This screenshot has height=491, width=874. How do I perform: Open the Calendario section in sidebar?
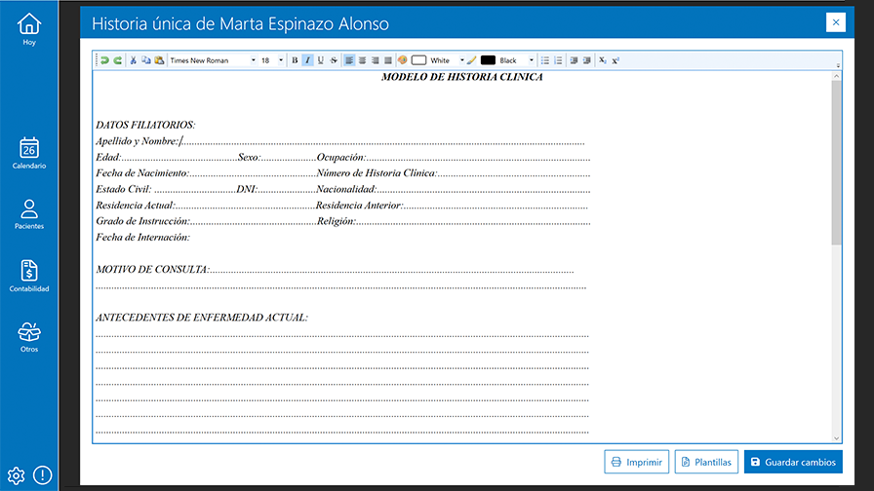tap(29, 153)
